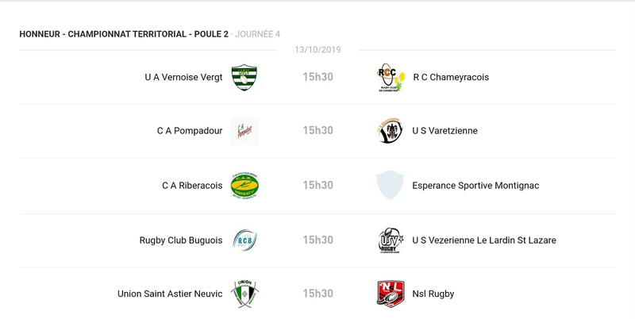Click the Honneur Championnat Territorial Poule 2 heading

pyautogui.click(x=124, y=34)
